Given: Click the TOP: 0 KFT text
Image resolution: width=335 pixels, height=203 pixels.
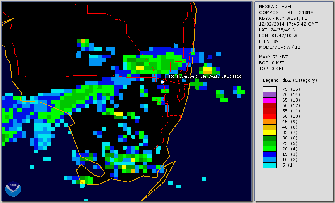Looking at the screenshot, I should (x=271, y=69).
